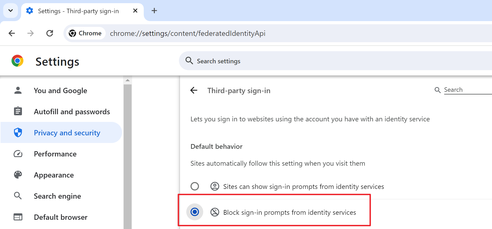
Task: Open the tab search chevron
Action: click(11, 11)
